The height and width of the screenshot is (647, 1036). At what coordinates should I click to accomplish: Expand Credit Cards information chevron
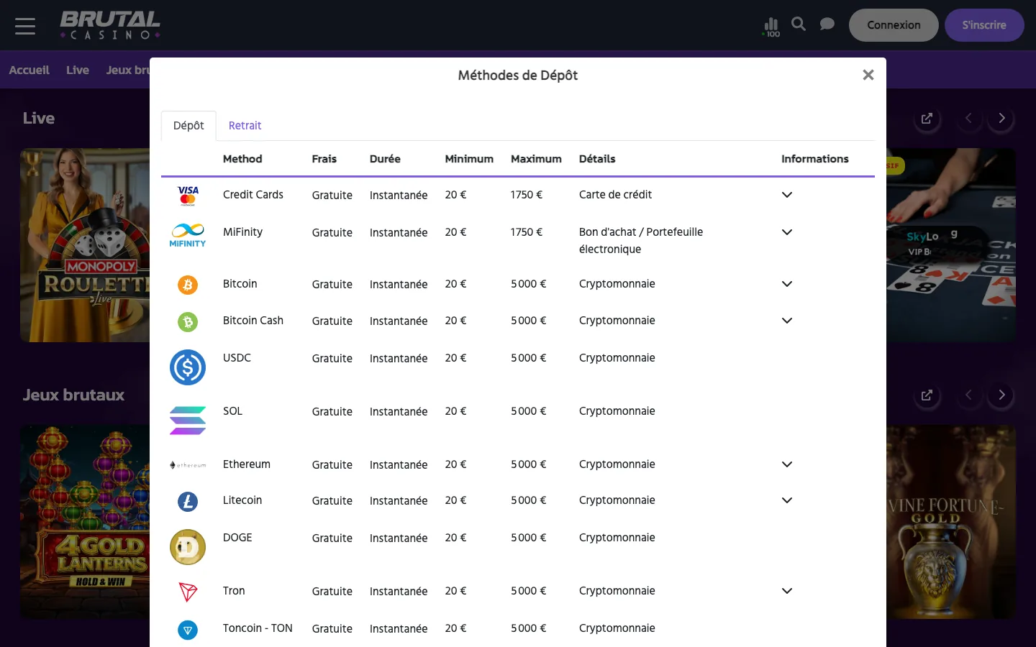coord(787,195)
